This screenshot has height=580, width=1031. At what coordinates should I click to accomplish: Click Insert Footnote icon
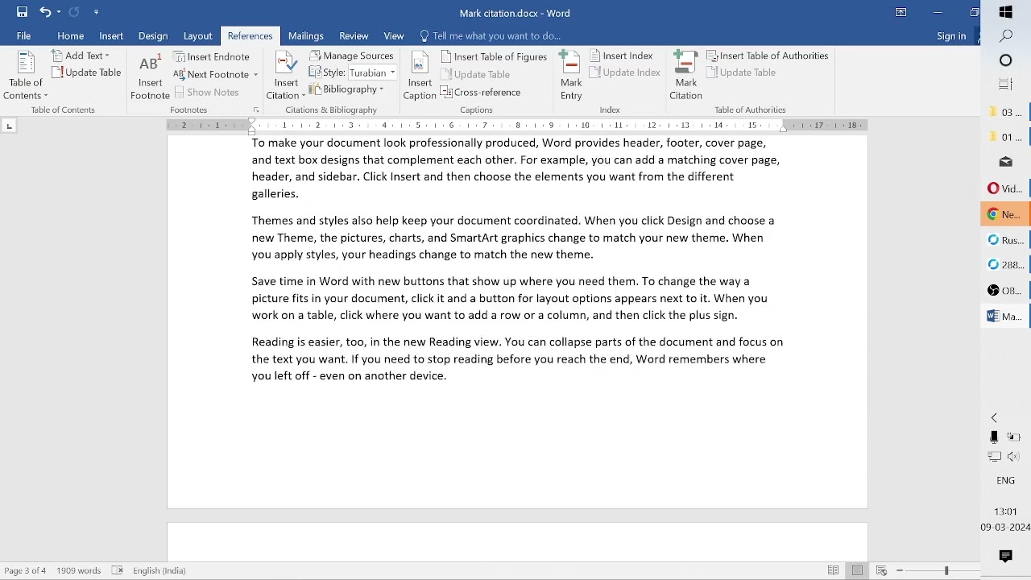pyautogui.click(x=150, y=76)
